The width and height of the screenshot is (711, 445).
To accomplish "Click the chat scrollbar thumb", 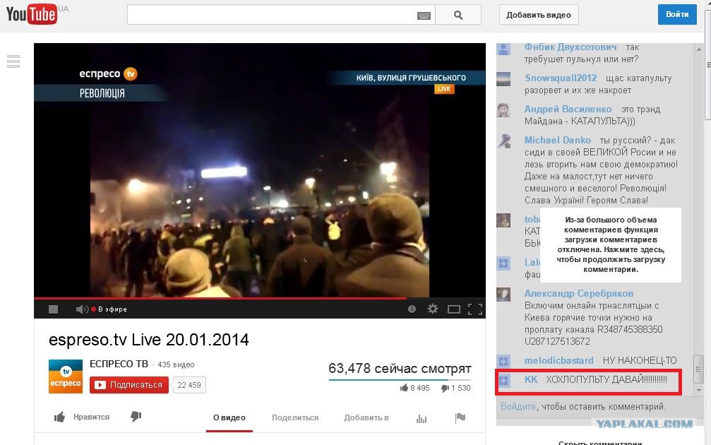I will pos(699,369).
